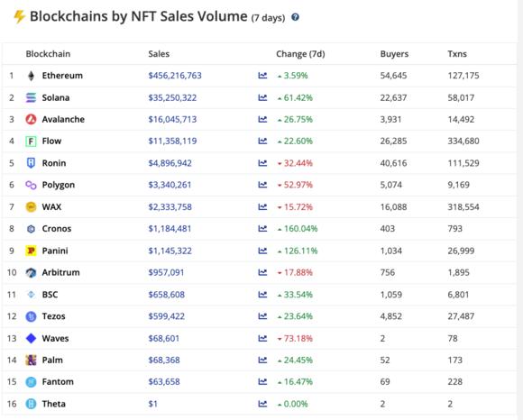Click the Polygon 52.97% change value

298,185
